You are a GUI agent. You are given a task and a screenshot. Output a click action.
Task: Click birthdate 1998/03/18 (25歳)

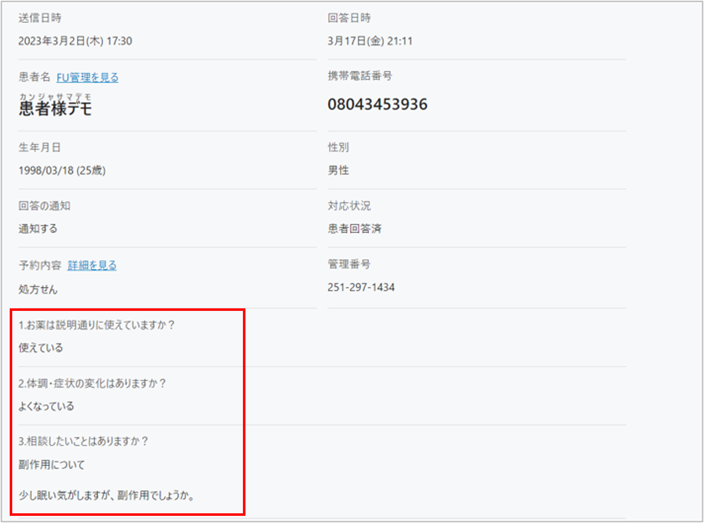point(62,170)
